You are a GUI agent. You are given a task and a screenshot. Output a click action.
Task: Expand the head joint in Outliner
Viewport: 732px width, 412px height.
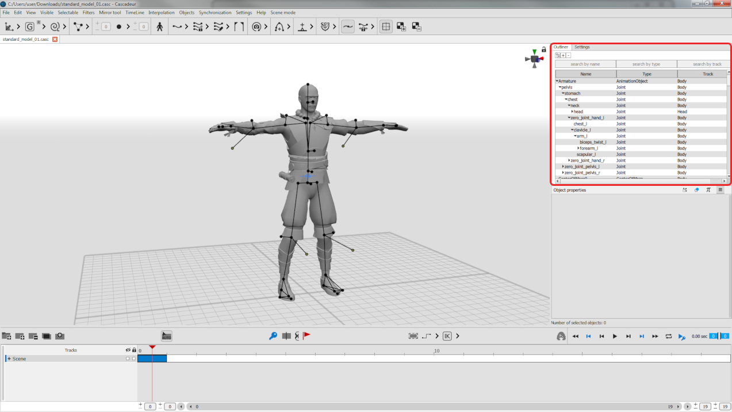tap(572, 112)
